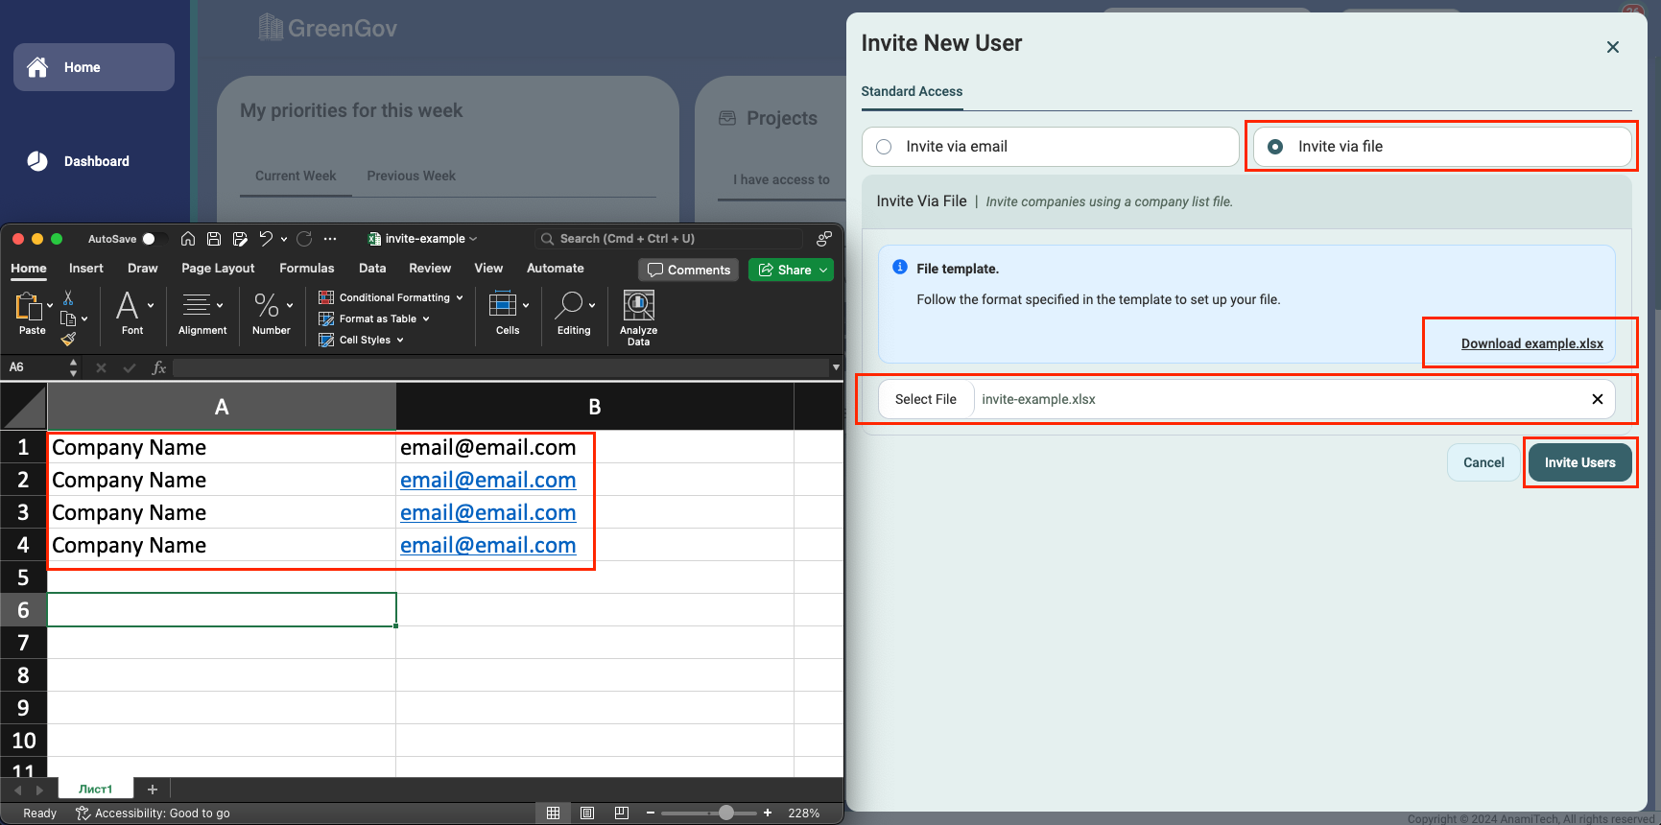
Task: Open the Font group
Action: coord(132,314)
